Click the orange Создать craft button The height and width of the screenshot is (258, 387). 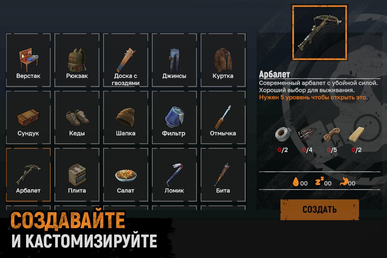[x=320, y=210]
